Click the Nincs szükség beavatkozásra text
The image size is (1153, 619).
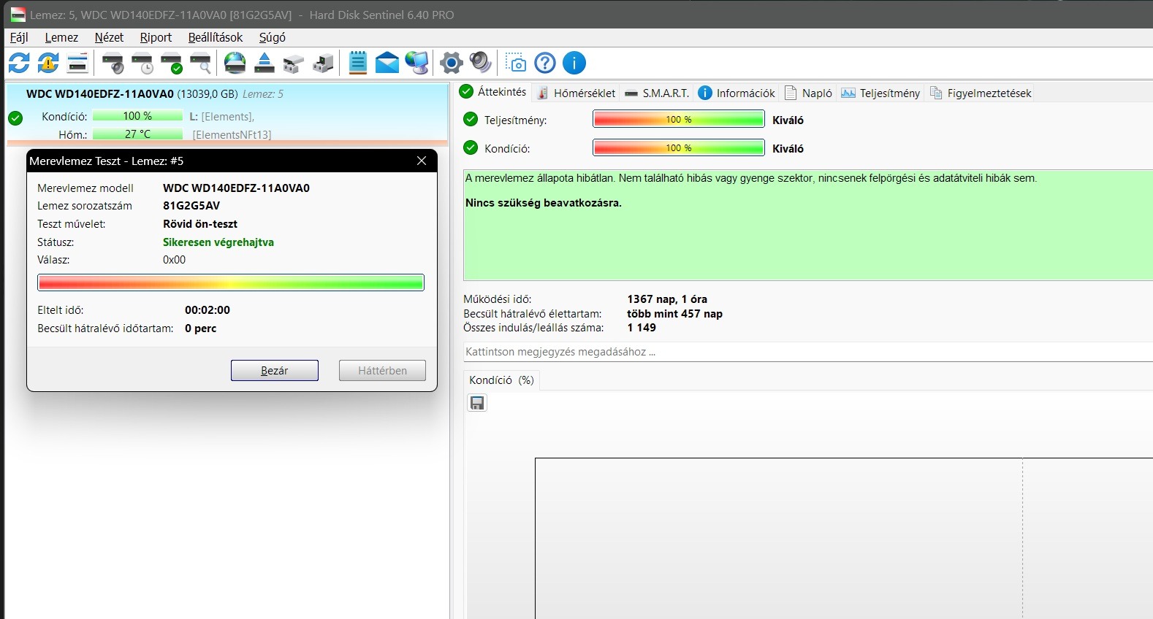point(544,203)
